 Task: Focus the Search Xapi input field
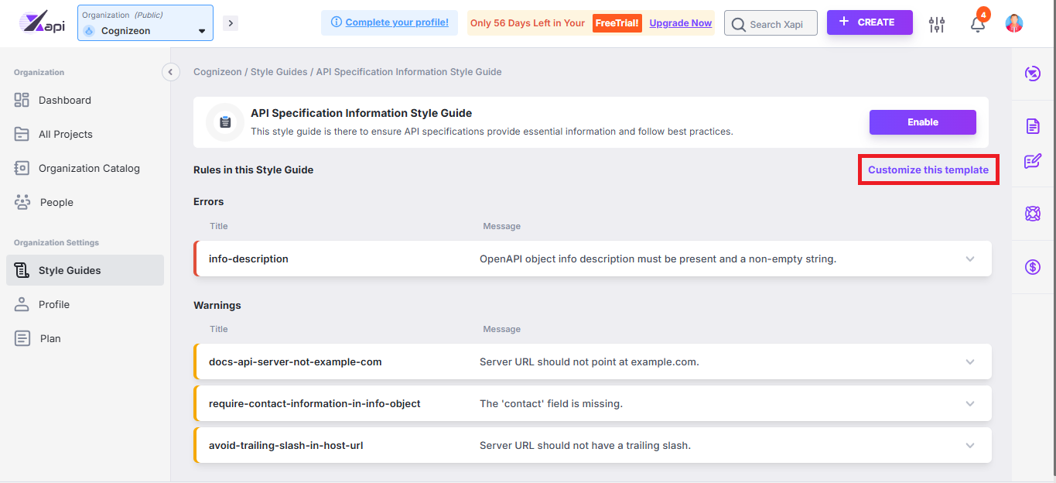[x=777, y=24]
